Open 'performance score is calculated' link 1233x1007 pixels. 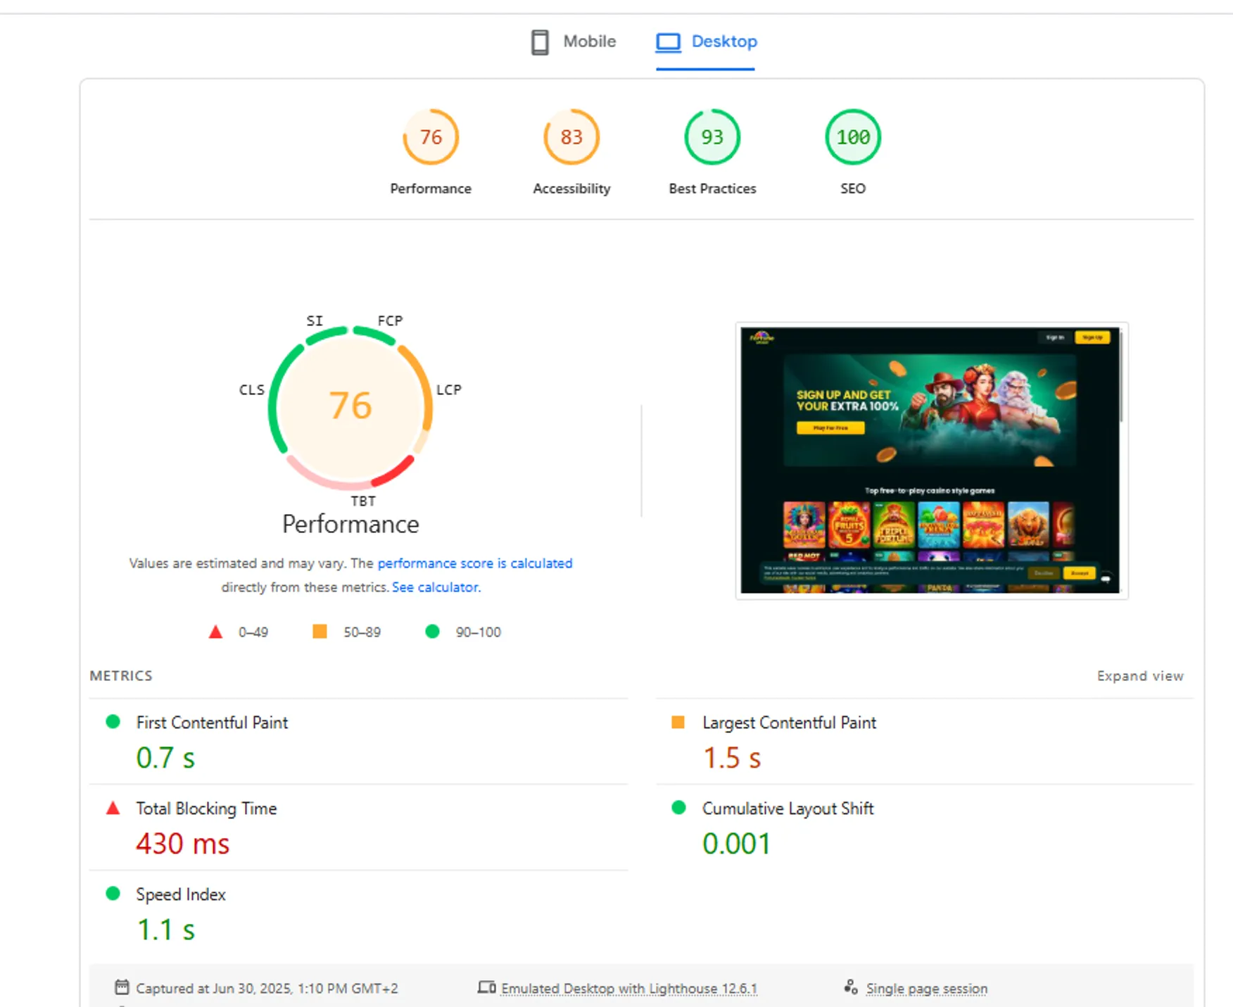pyautogui.click(x=475, y=563)
